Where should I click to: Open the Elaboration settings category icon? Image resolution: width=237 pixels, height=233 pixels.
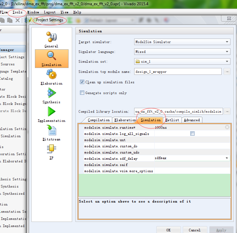pos(51,77)
